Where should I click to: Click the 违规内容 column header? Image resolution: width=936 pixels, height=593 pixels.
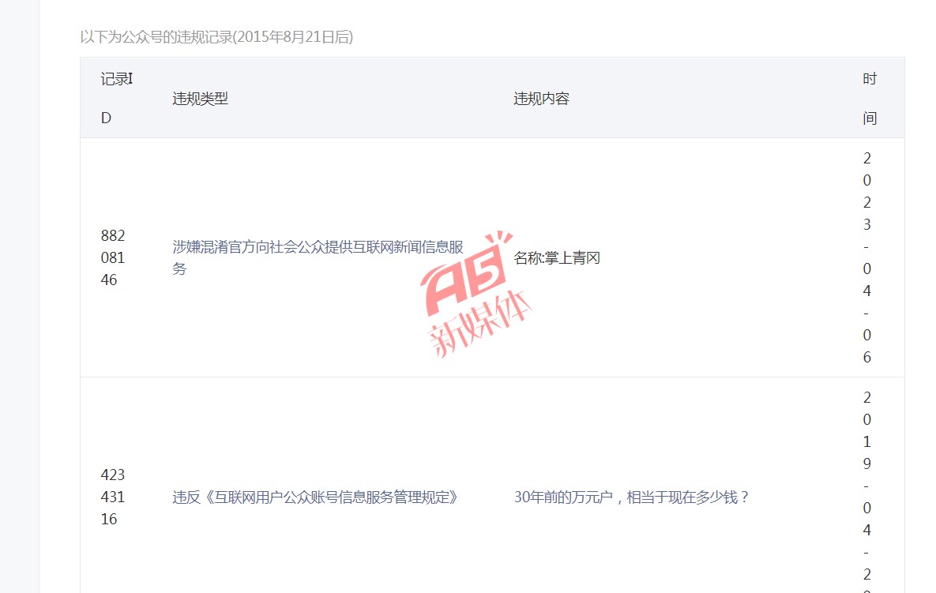coord(541,99)
